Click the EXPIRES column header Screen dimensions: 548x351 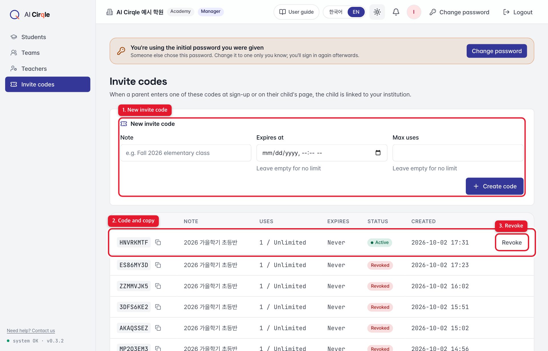click(338, 221)
